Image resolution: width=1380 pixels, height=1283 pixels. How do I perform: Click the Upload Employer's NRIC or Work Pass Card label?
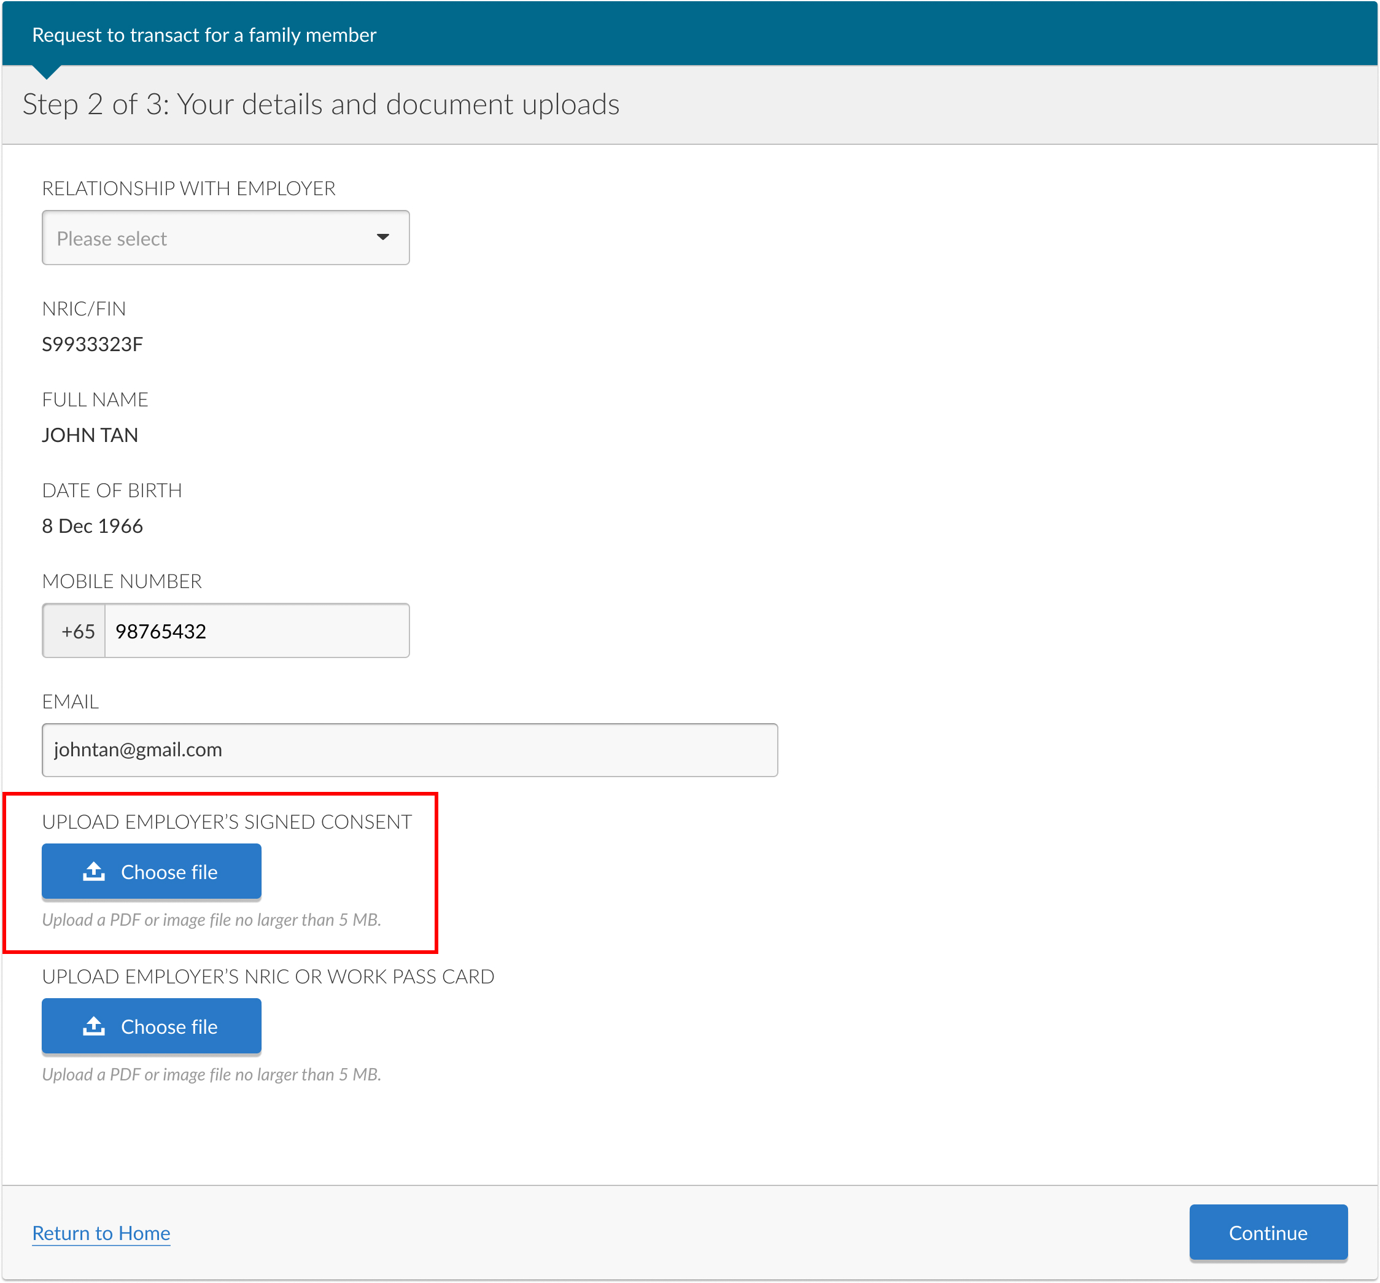pos(268,977)
